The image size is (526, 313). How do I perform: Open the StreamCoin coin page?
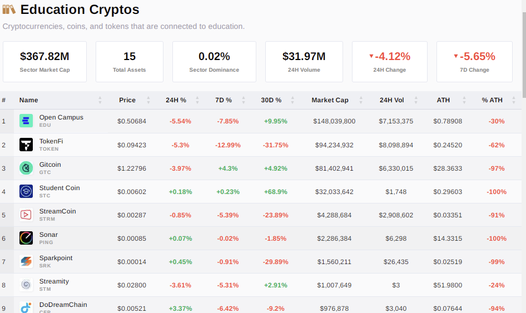[x=57, y=211]
